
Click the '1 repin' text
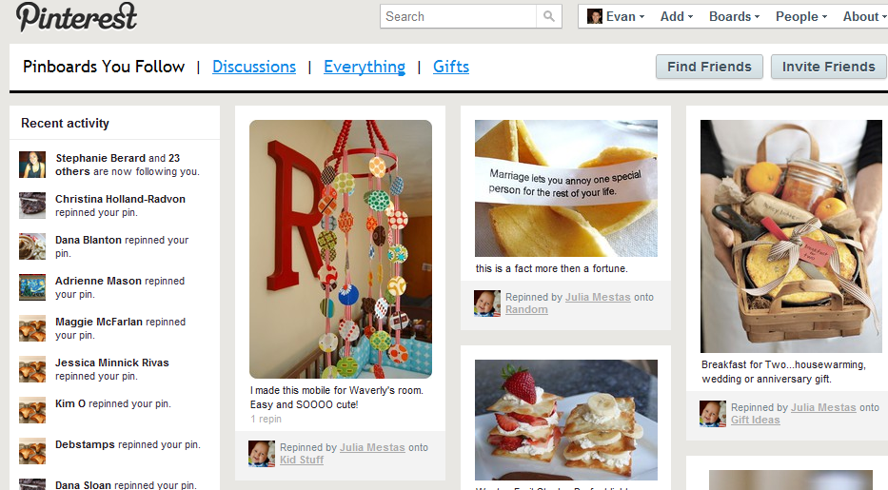pyautogui.click(x=266, y=419)
